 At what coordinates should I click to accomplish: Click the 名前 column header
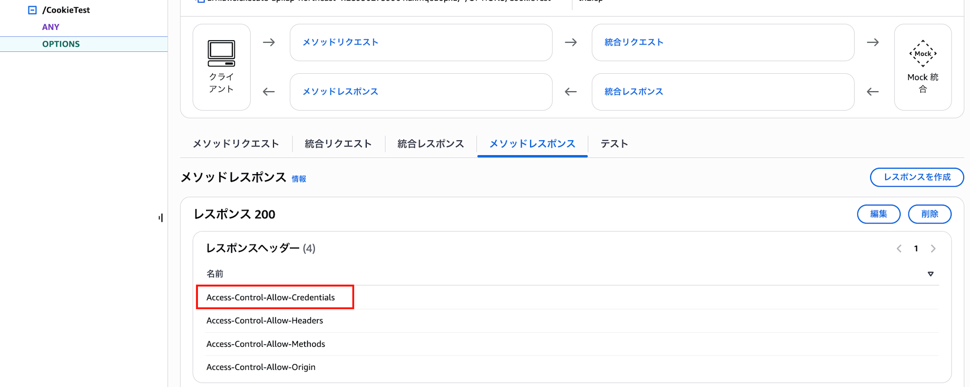click(x=215, y=274)
